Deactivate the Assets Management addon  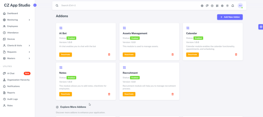(129, 55)
